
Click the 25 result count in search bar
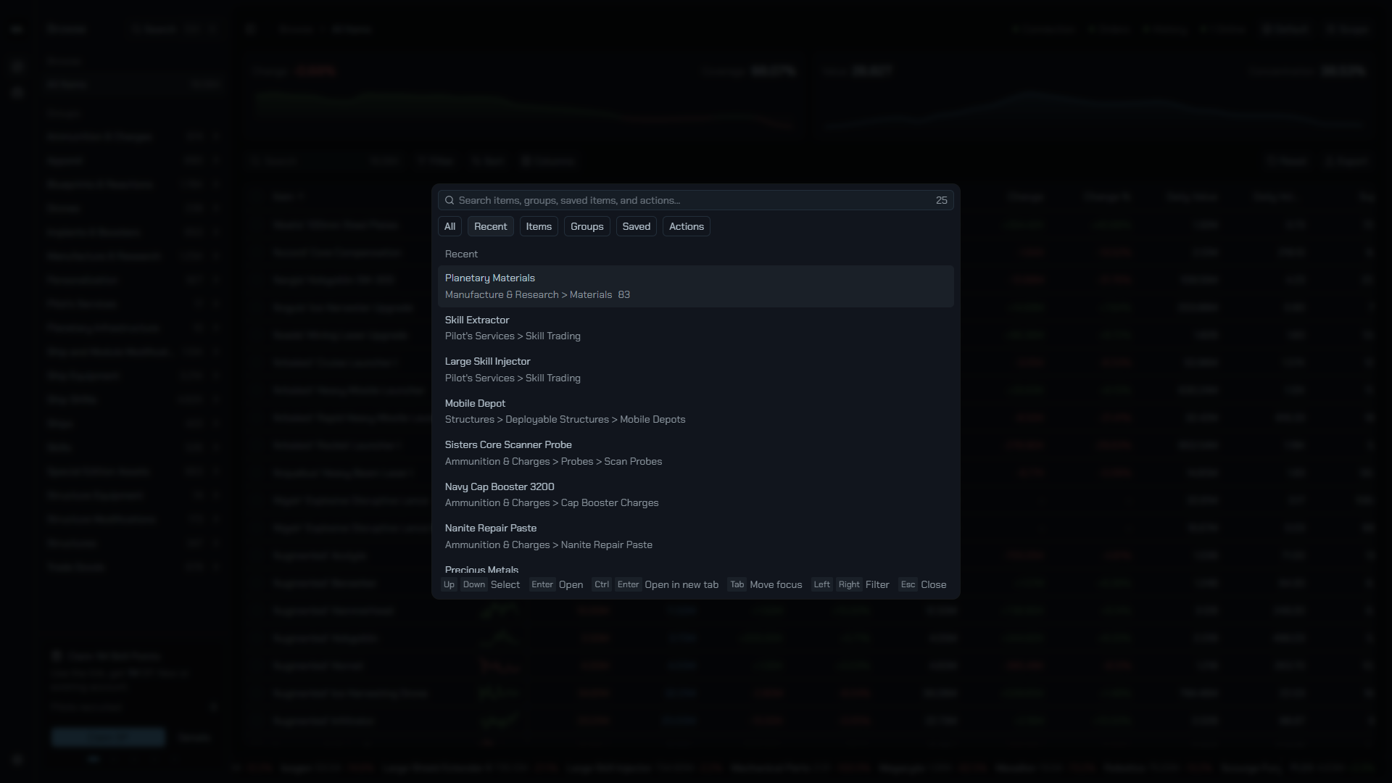pos(941,200)
